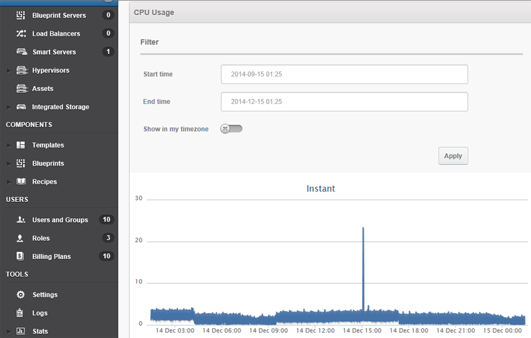Screen dimensions: 531x338
Task: Expand the Integrated Storage arrow
Action: [x=9, y=107]
